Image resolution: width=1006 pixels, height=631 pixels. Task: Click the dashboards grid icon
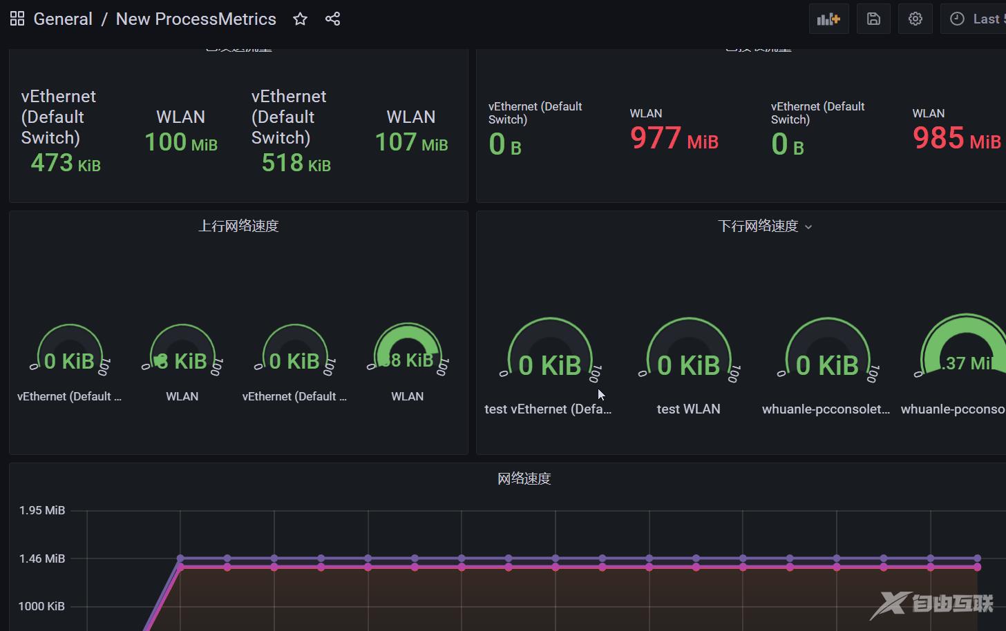(x=17, y=19)
